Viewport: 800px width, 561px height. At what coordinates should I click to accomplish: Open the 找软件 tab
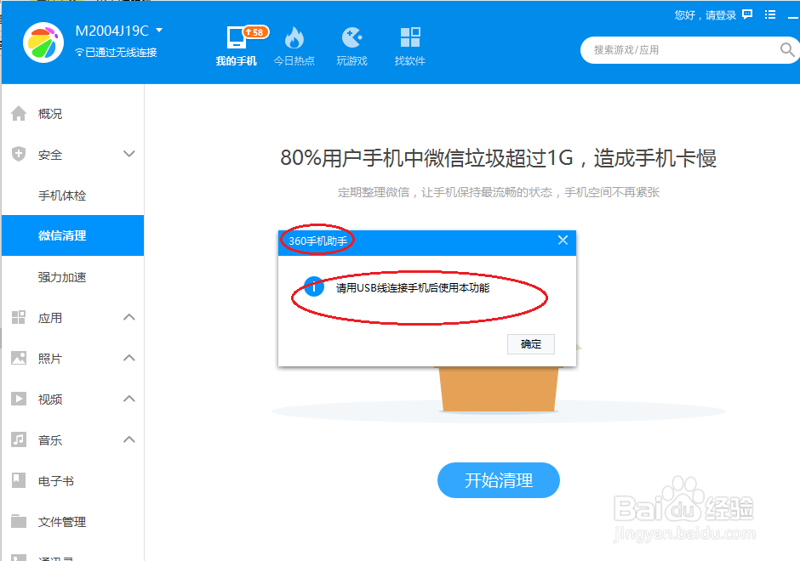409,47
